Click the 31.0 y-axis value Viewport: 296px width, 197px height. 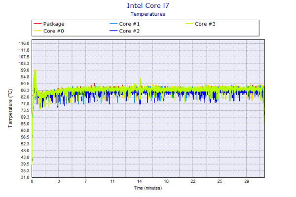click(x=25, y=177)
